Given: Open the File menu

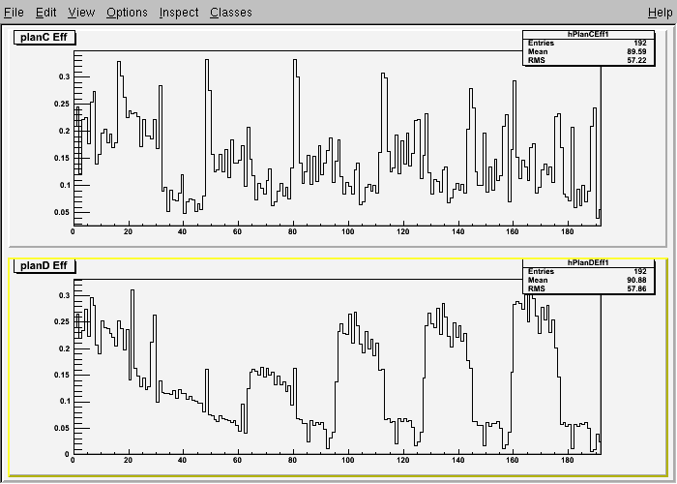Looking at the screenshot, I should [x=14, y=13].
